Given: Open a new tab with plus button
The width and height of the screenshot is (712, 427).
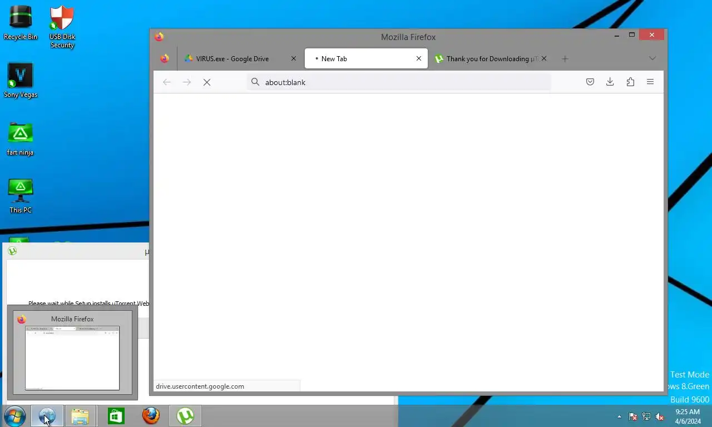Looking at the screenshot, I should 565,58.
